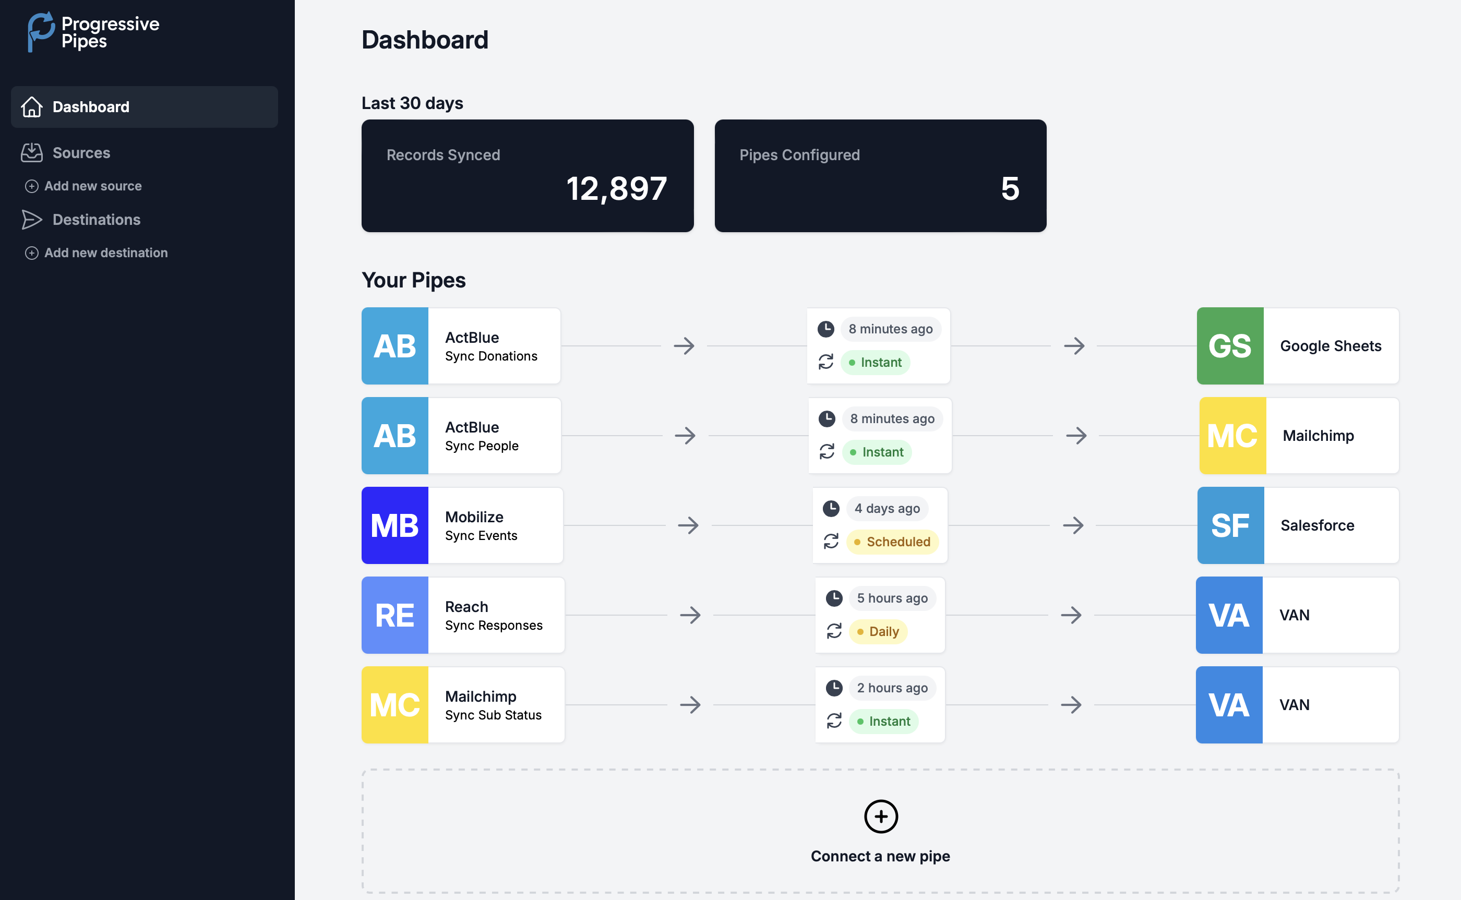Click Add new destination link
Image resolution: width=1461 pixels, height=900 pixels.
click(106, 253)
